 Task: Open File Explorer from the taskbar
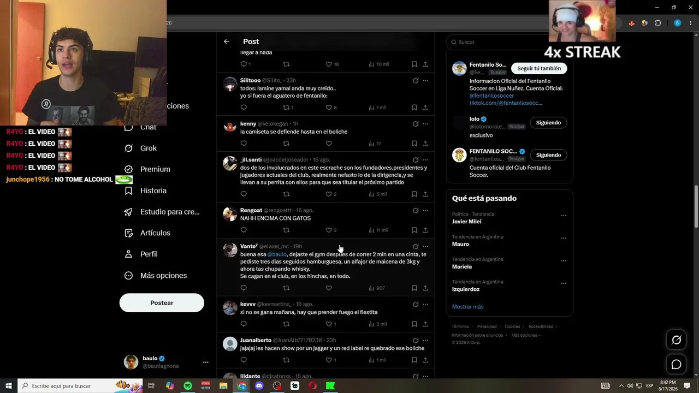tap(223, 386)
